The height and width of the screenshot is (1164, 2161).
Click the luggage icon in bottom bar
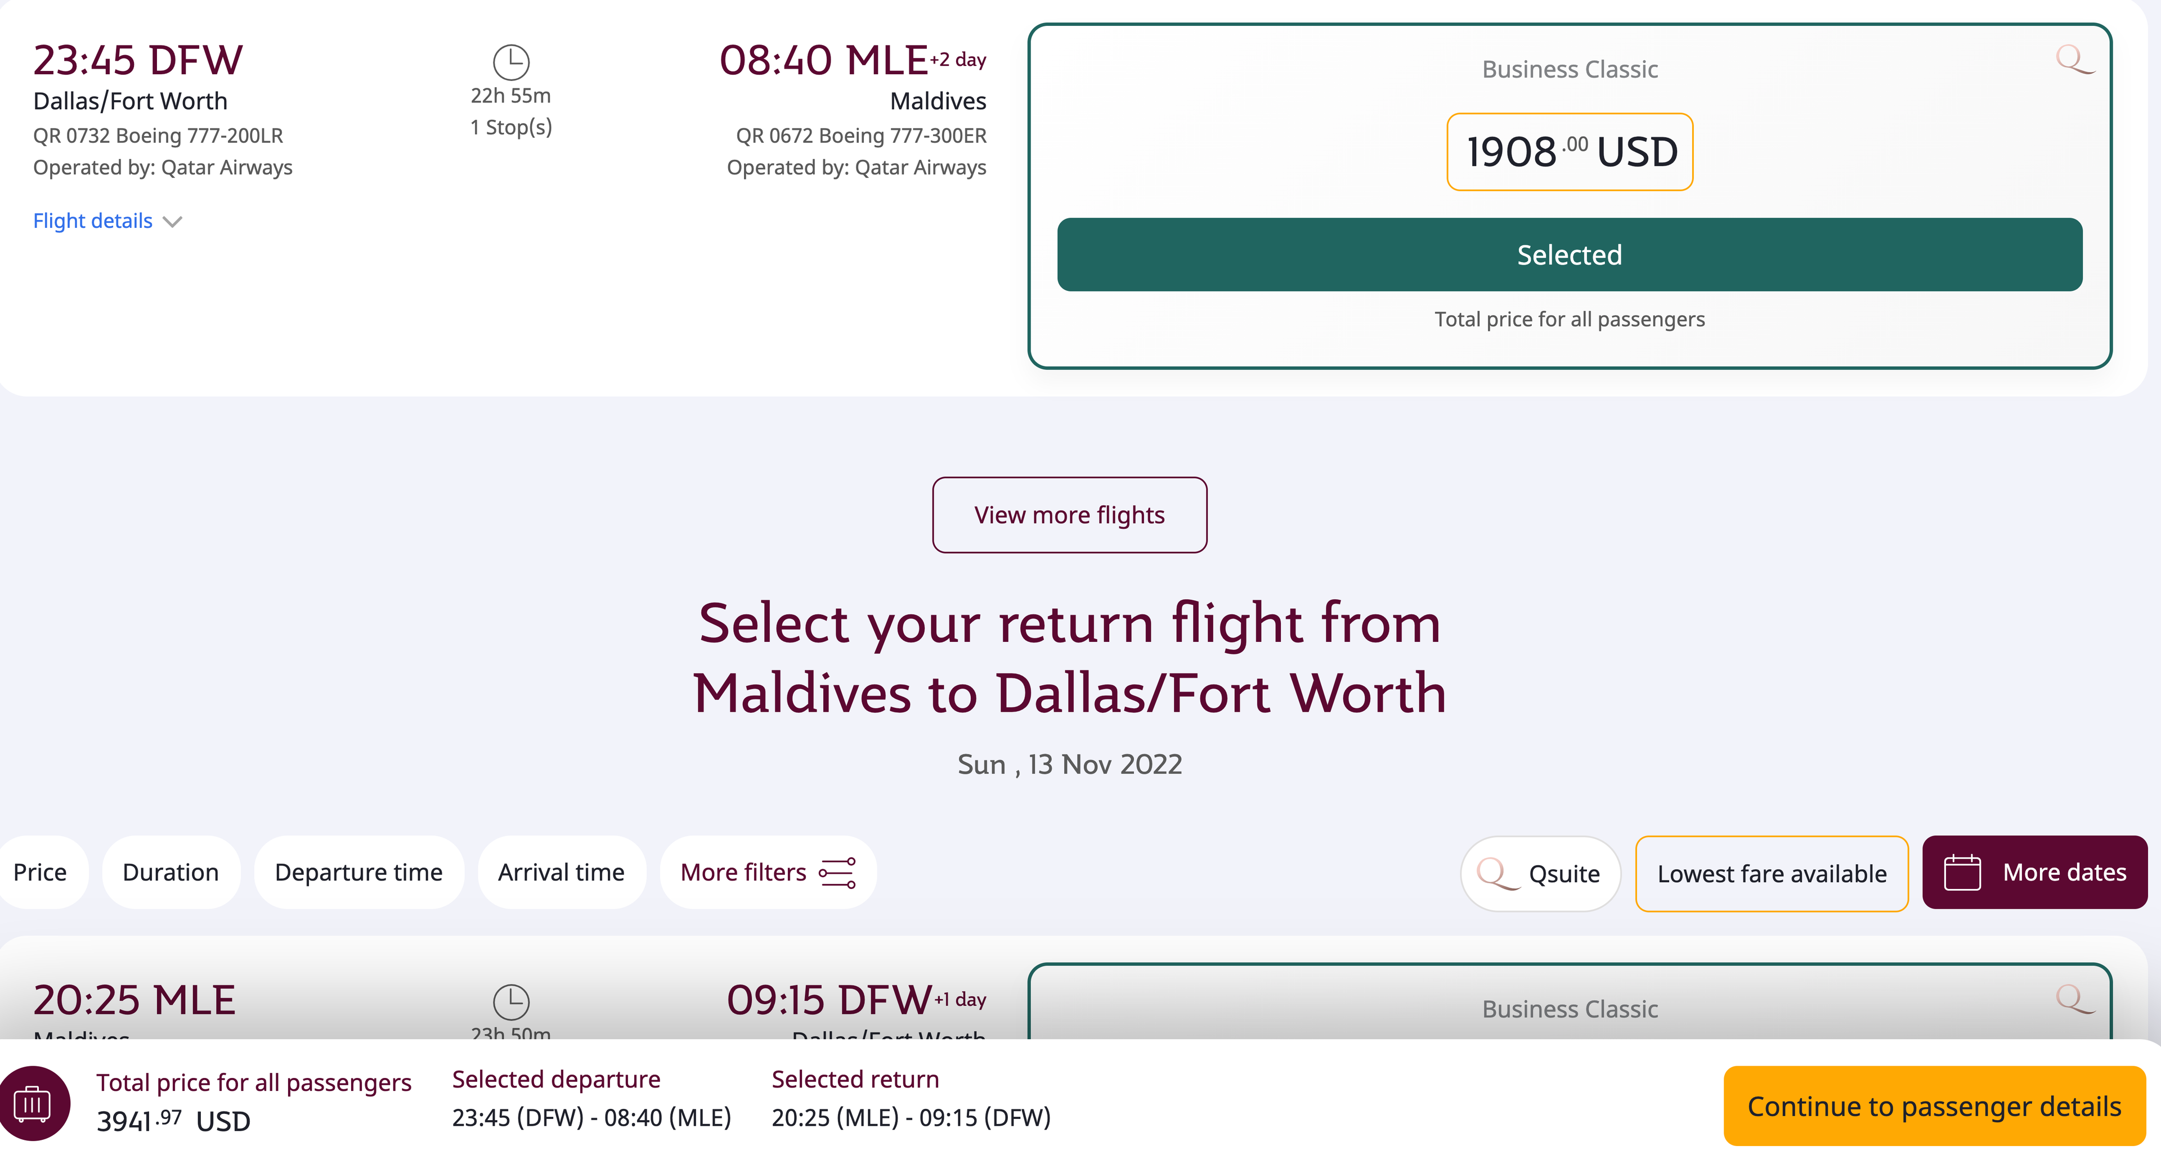coord(34,1103)
